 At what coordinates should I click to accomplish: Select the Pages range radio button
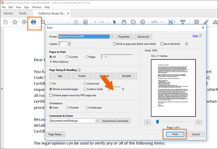click(x=87, y=57)
